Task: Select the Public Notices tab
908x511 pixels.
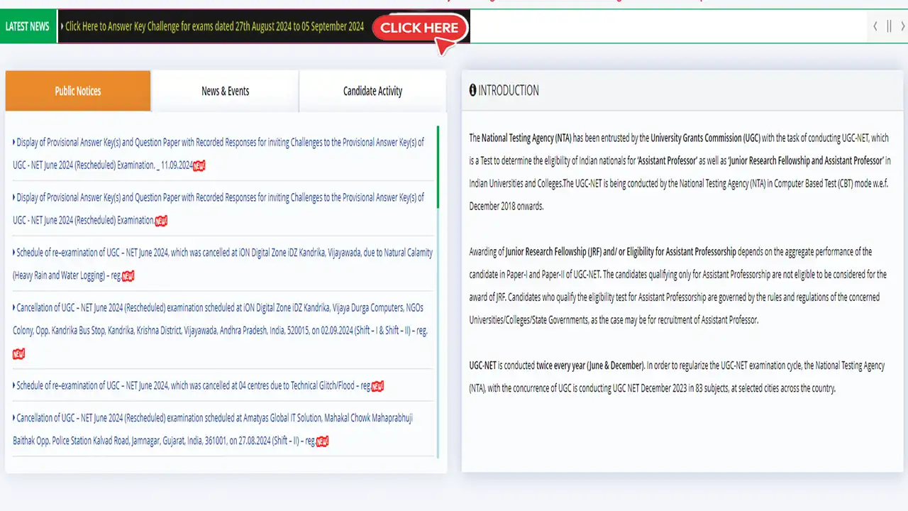Action: tap(77, 91)
